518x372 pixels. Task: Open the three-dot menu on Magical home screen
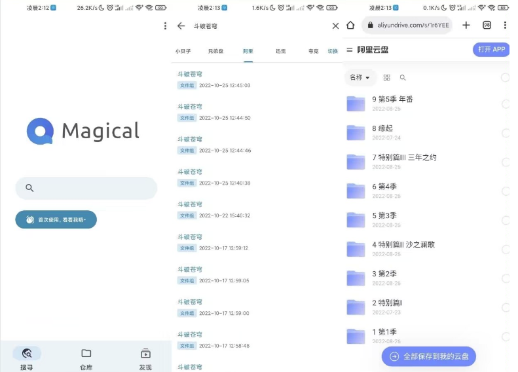(165, 26)
